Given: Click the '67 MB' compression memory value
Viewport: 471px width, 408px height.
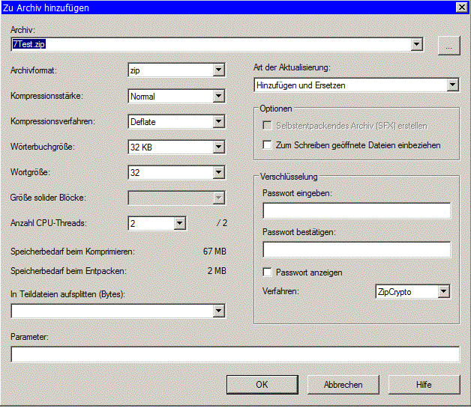Looking at the screenshot, I should (214, 252).
